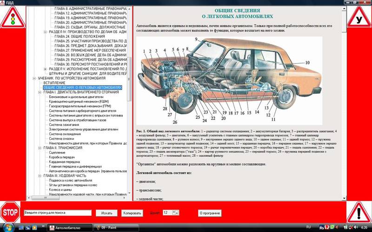Click the traffic light warning sign icon

[13, 18]
